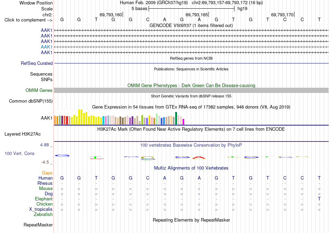Click the '5 bases' scale bar text
Viewport: 329px width, 233px height.
(139, 9)
